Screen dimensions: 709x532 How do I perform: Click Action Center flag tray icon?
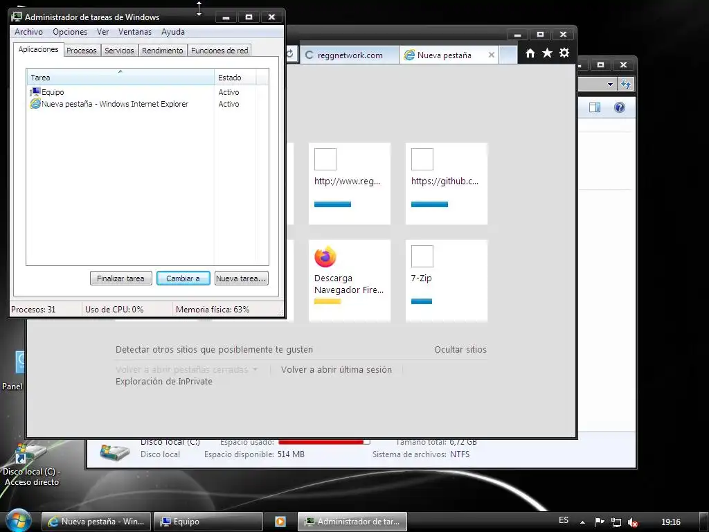coord(599,522)
